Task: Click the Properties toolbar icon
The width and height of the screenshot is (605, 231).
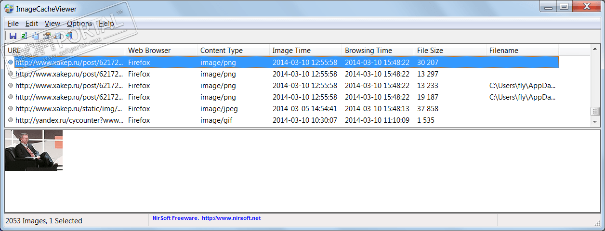Action: point(47,36)
